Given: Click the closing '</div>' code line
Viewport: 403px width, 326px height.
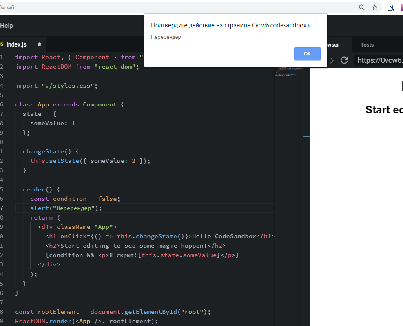Looking at the screenshot, I should (x=49, y=264).
